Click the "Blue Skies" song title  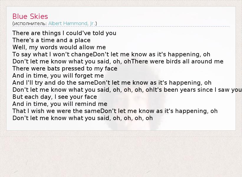30,17
